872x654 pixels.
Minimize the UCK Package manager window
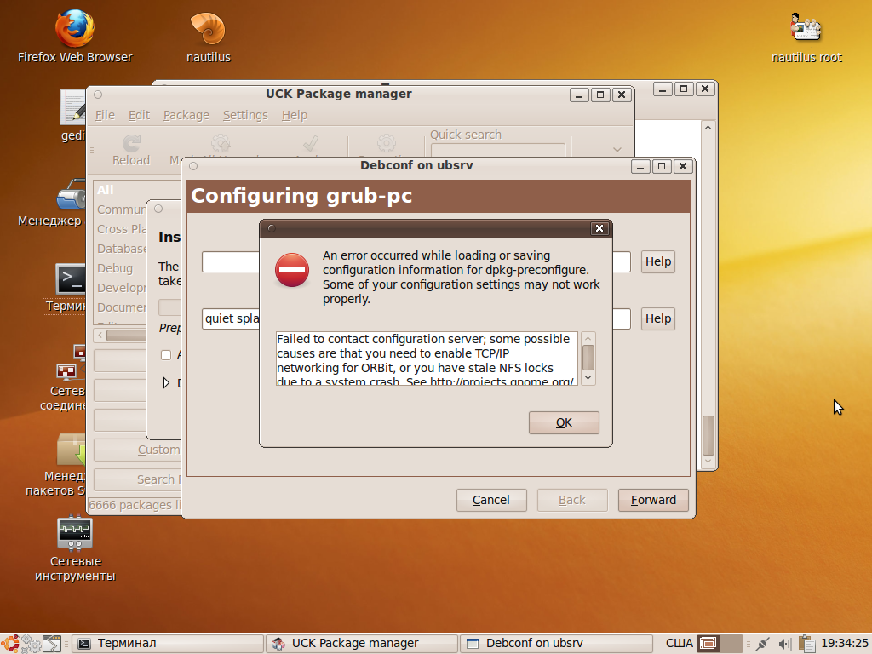click(x=579, y=95)
